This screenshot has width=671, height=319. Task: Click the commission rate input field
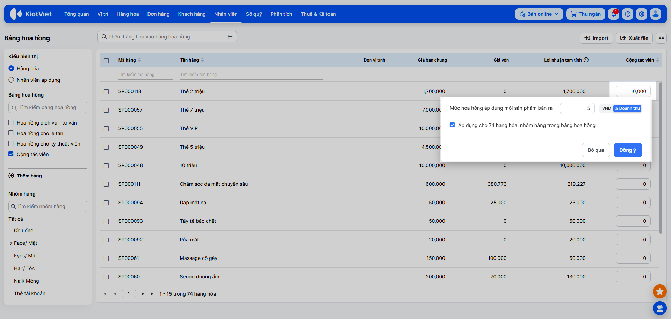pyautogui.click(x=577, y=108)
